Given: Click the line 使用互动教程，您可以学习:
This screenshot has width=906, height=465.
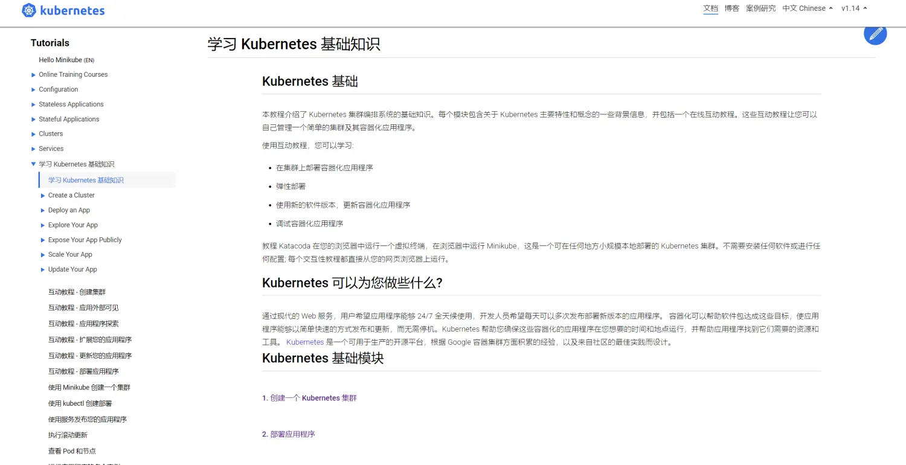Looking at the screenshot, I should click(x=308, y=146).
